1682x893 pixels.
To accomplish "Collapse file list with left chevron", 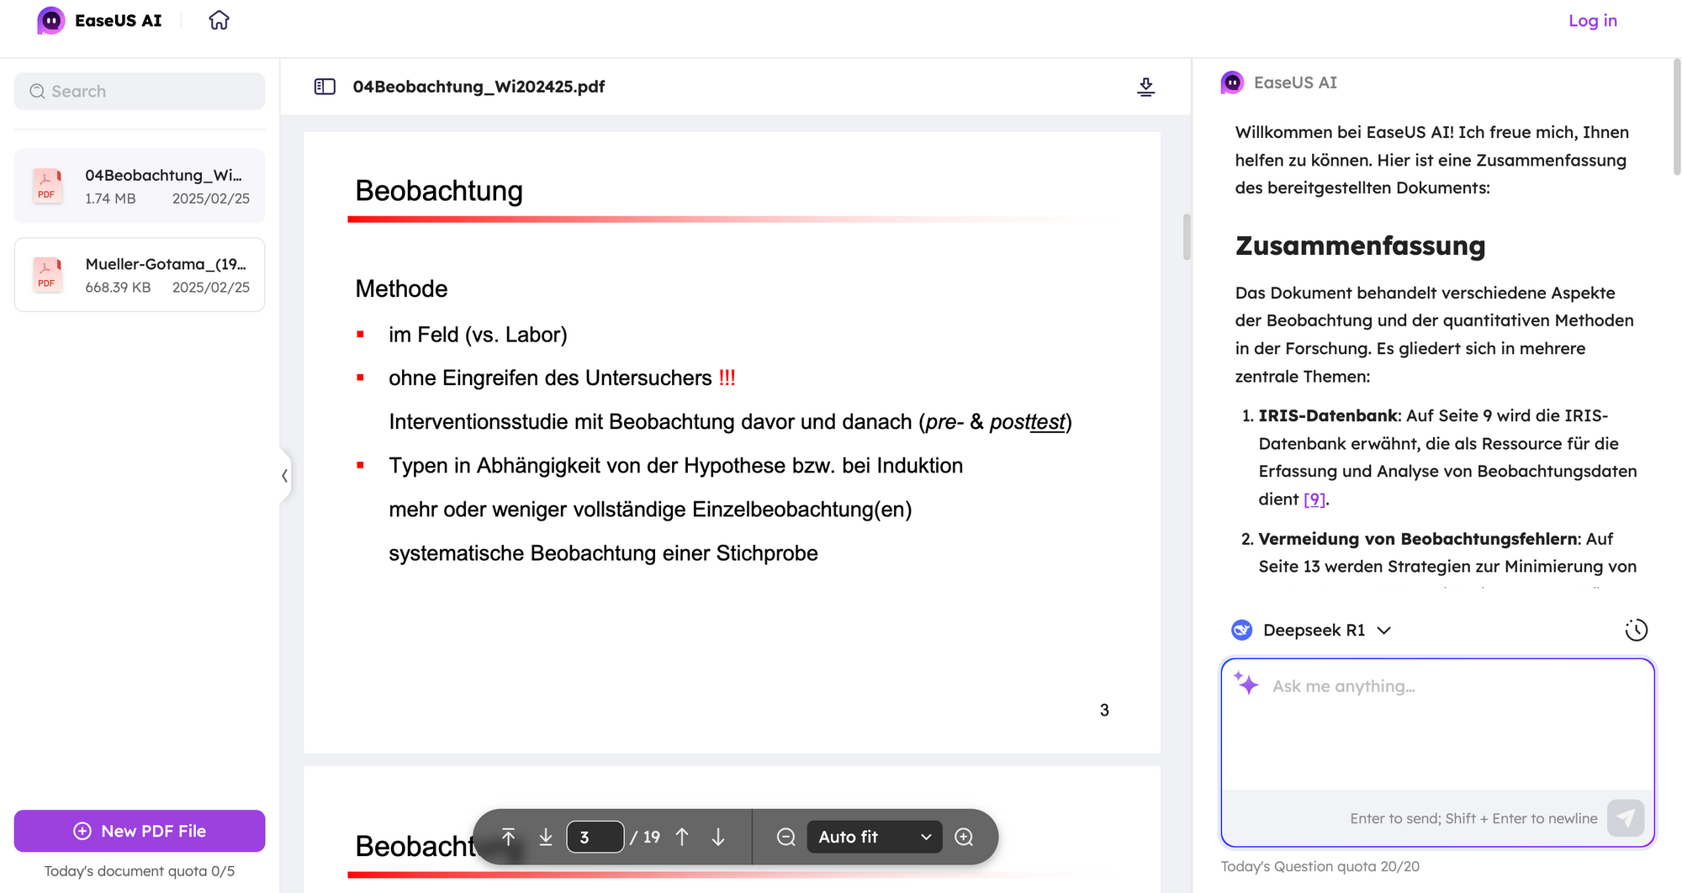I will 285,476.
